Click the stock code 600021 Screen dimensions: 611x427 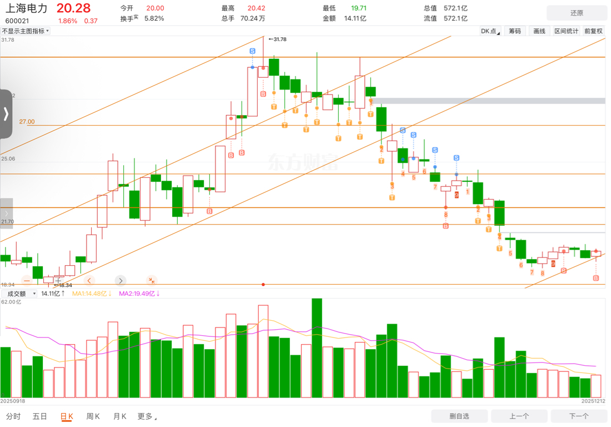click(17, 21)
